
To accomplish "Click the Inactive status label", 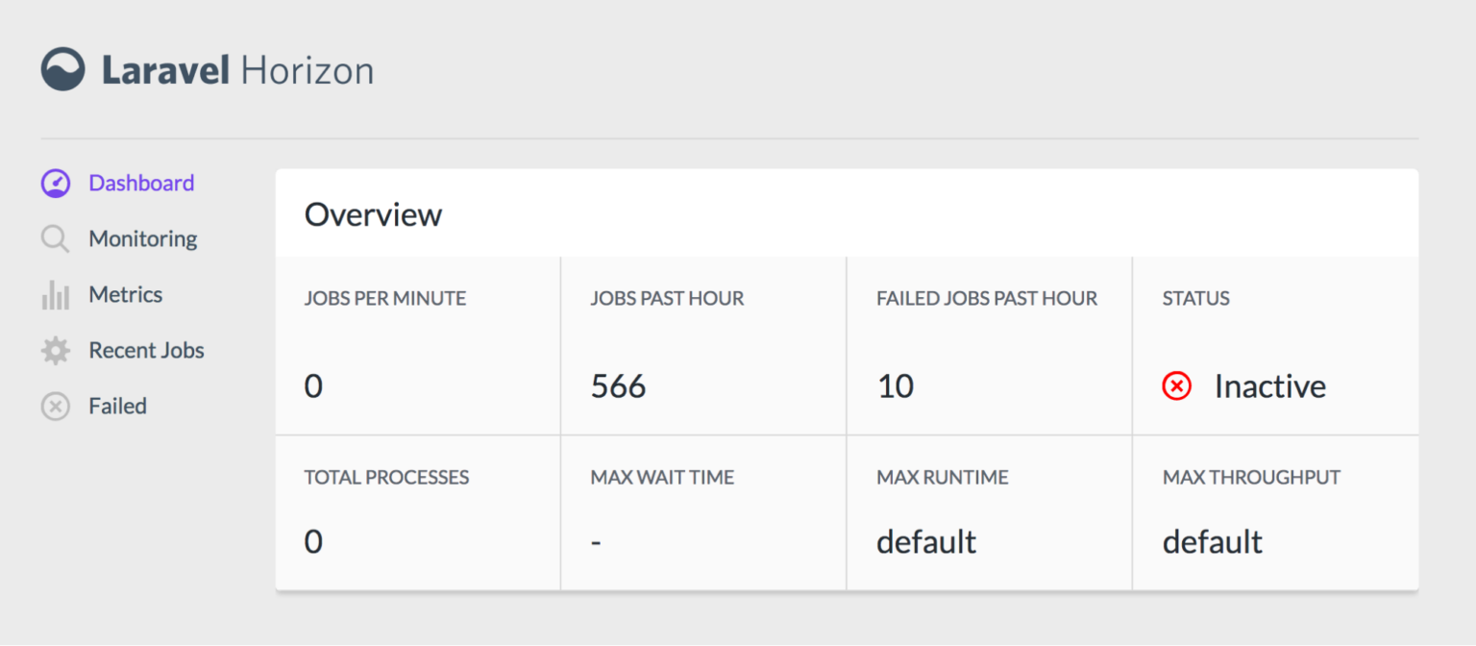I will pos(1270,385).
